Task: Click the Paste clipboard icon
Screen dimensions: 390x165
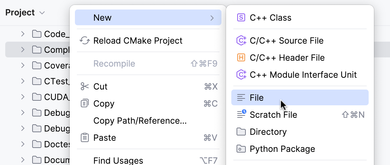Action: pos(85,138)
